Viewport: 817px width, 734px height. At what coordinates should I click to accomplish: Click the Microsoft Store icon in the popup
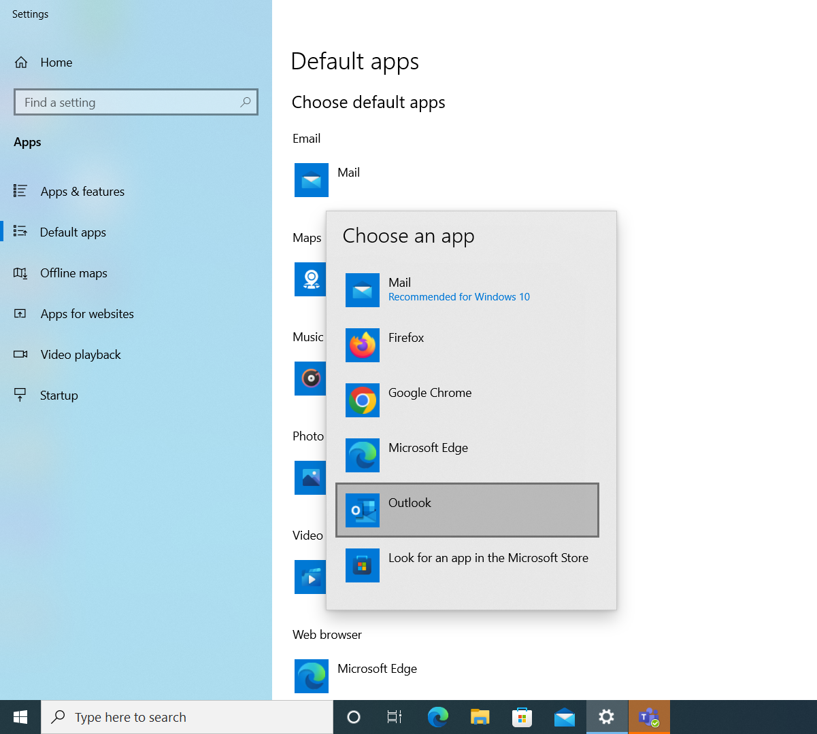(363, 565)
